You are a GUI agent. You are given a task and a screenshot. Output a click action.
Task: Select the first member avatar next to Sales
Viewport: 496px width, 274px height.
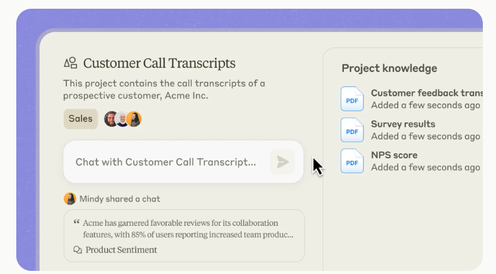click(x=111, y=119)
